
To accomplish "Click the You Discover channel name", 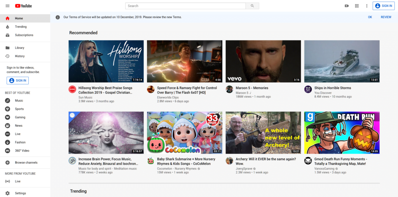I will click(x=323, y=93).
